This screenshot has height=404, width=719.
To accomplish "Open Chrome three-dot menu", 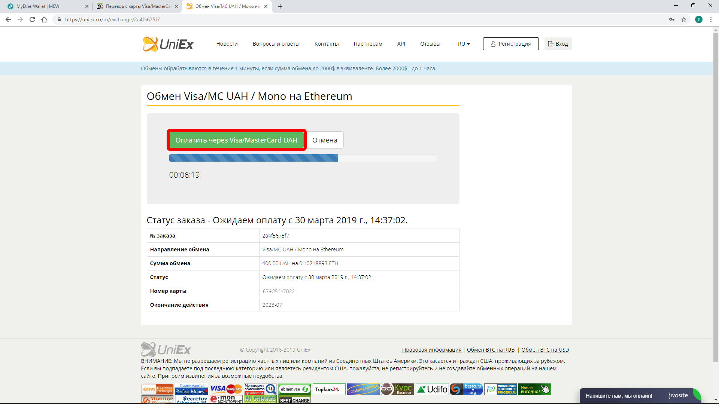I will pyautogui.click(x=711, y=19).
